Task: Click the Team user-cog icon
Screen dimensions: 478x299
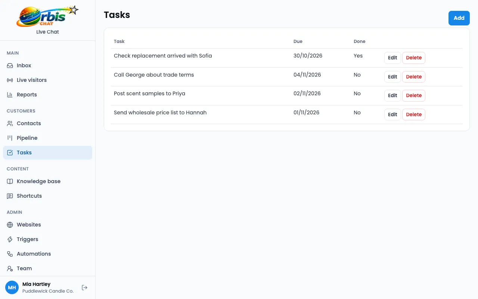Action: (x=10, y=268)
